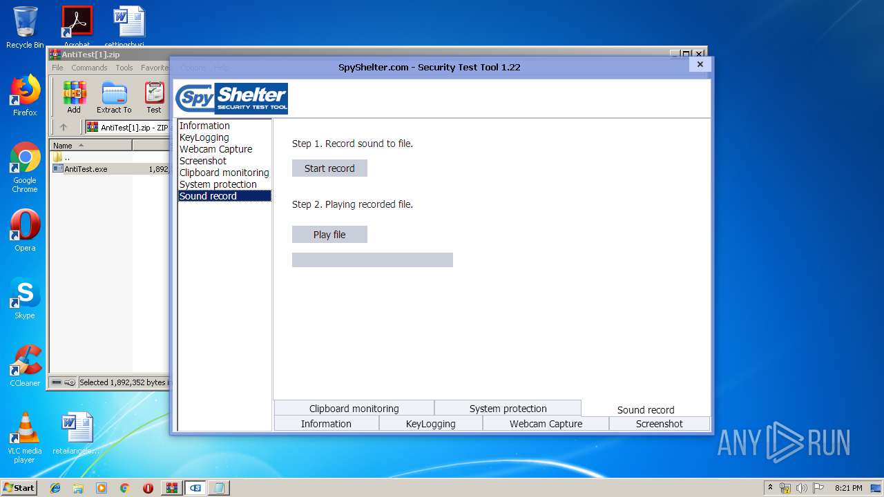Open the Action Center flag icon
This screenshot has height=497, width=884.
pos(817,488)
